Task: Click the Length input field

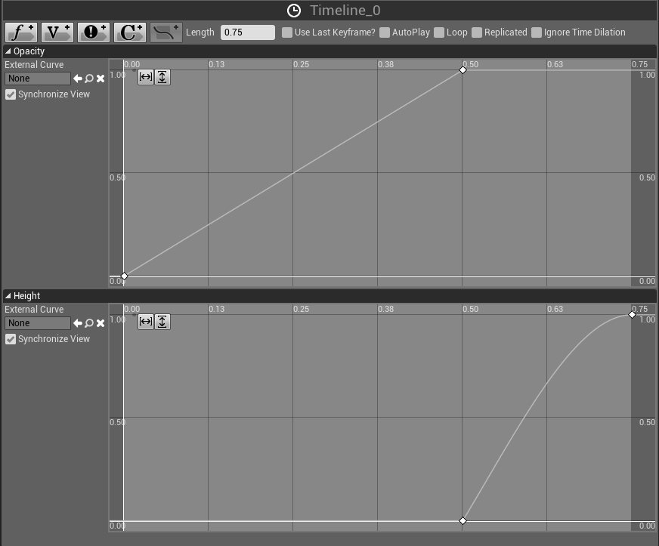Action: (248, 32)
